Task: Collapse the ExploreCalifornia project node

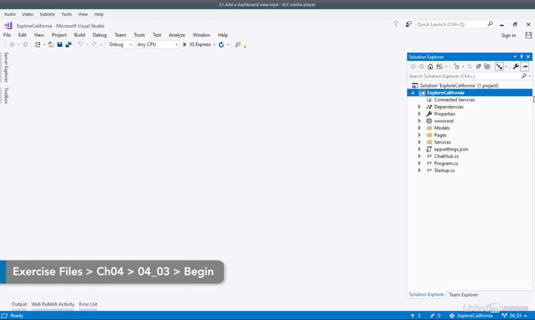Action: tap(413, 93)
